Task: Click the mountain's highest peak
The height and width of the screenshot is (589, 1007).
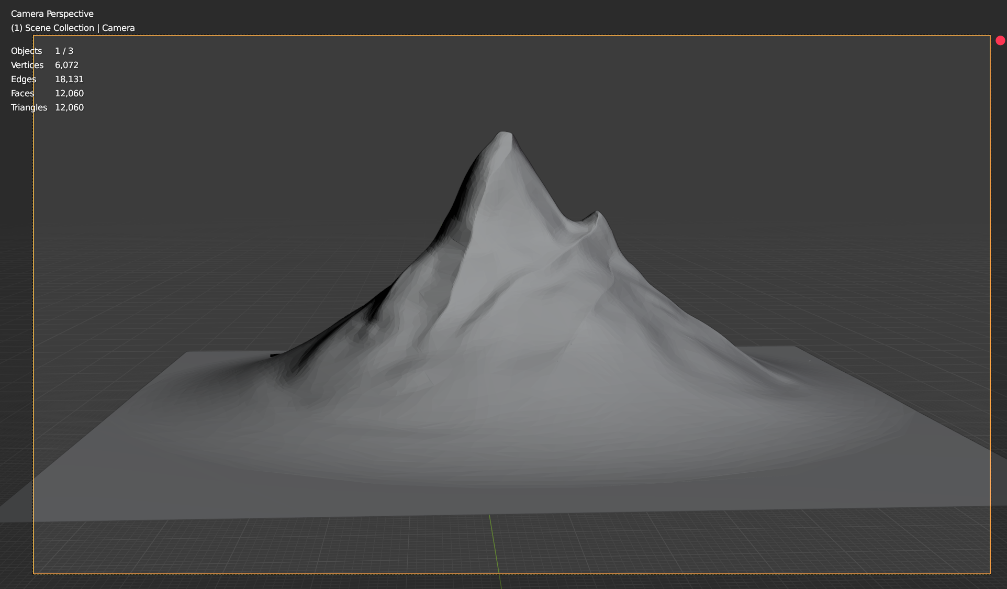Action: click(504, 134)
